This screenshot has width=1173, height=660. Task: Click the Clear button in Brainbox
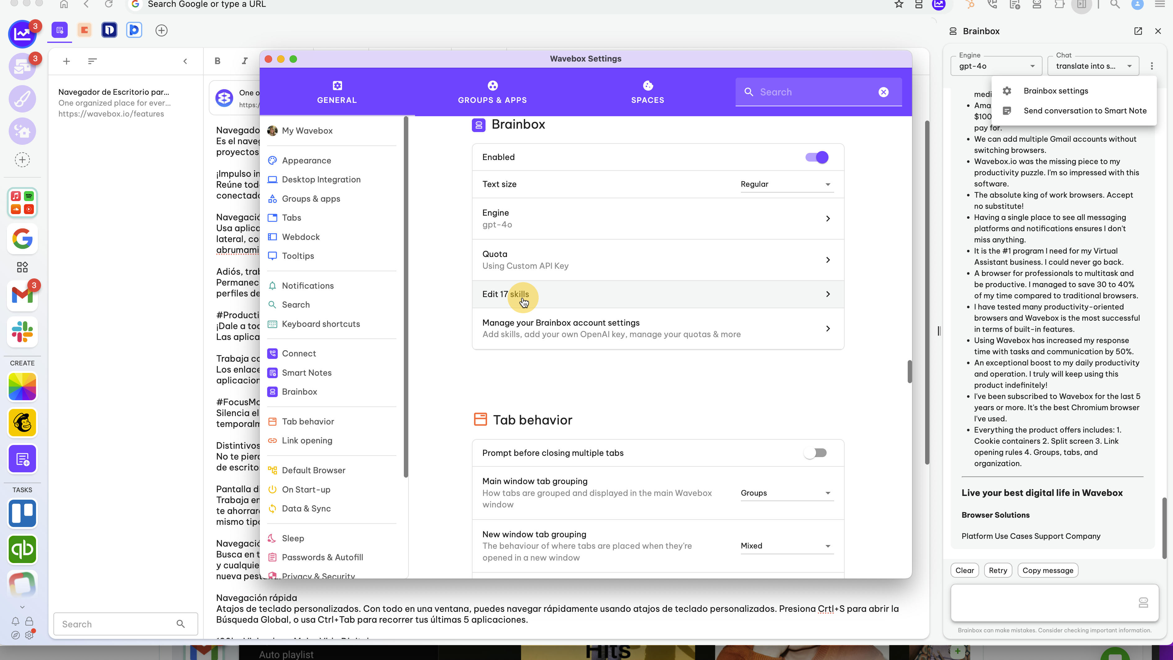[x=965, y=570]
